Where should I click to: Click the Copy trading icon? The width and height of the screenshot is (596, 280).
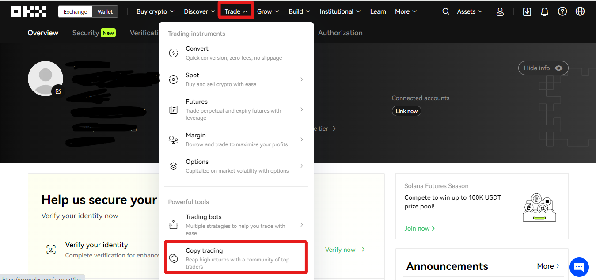click(174, 258)
